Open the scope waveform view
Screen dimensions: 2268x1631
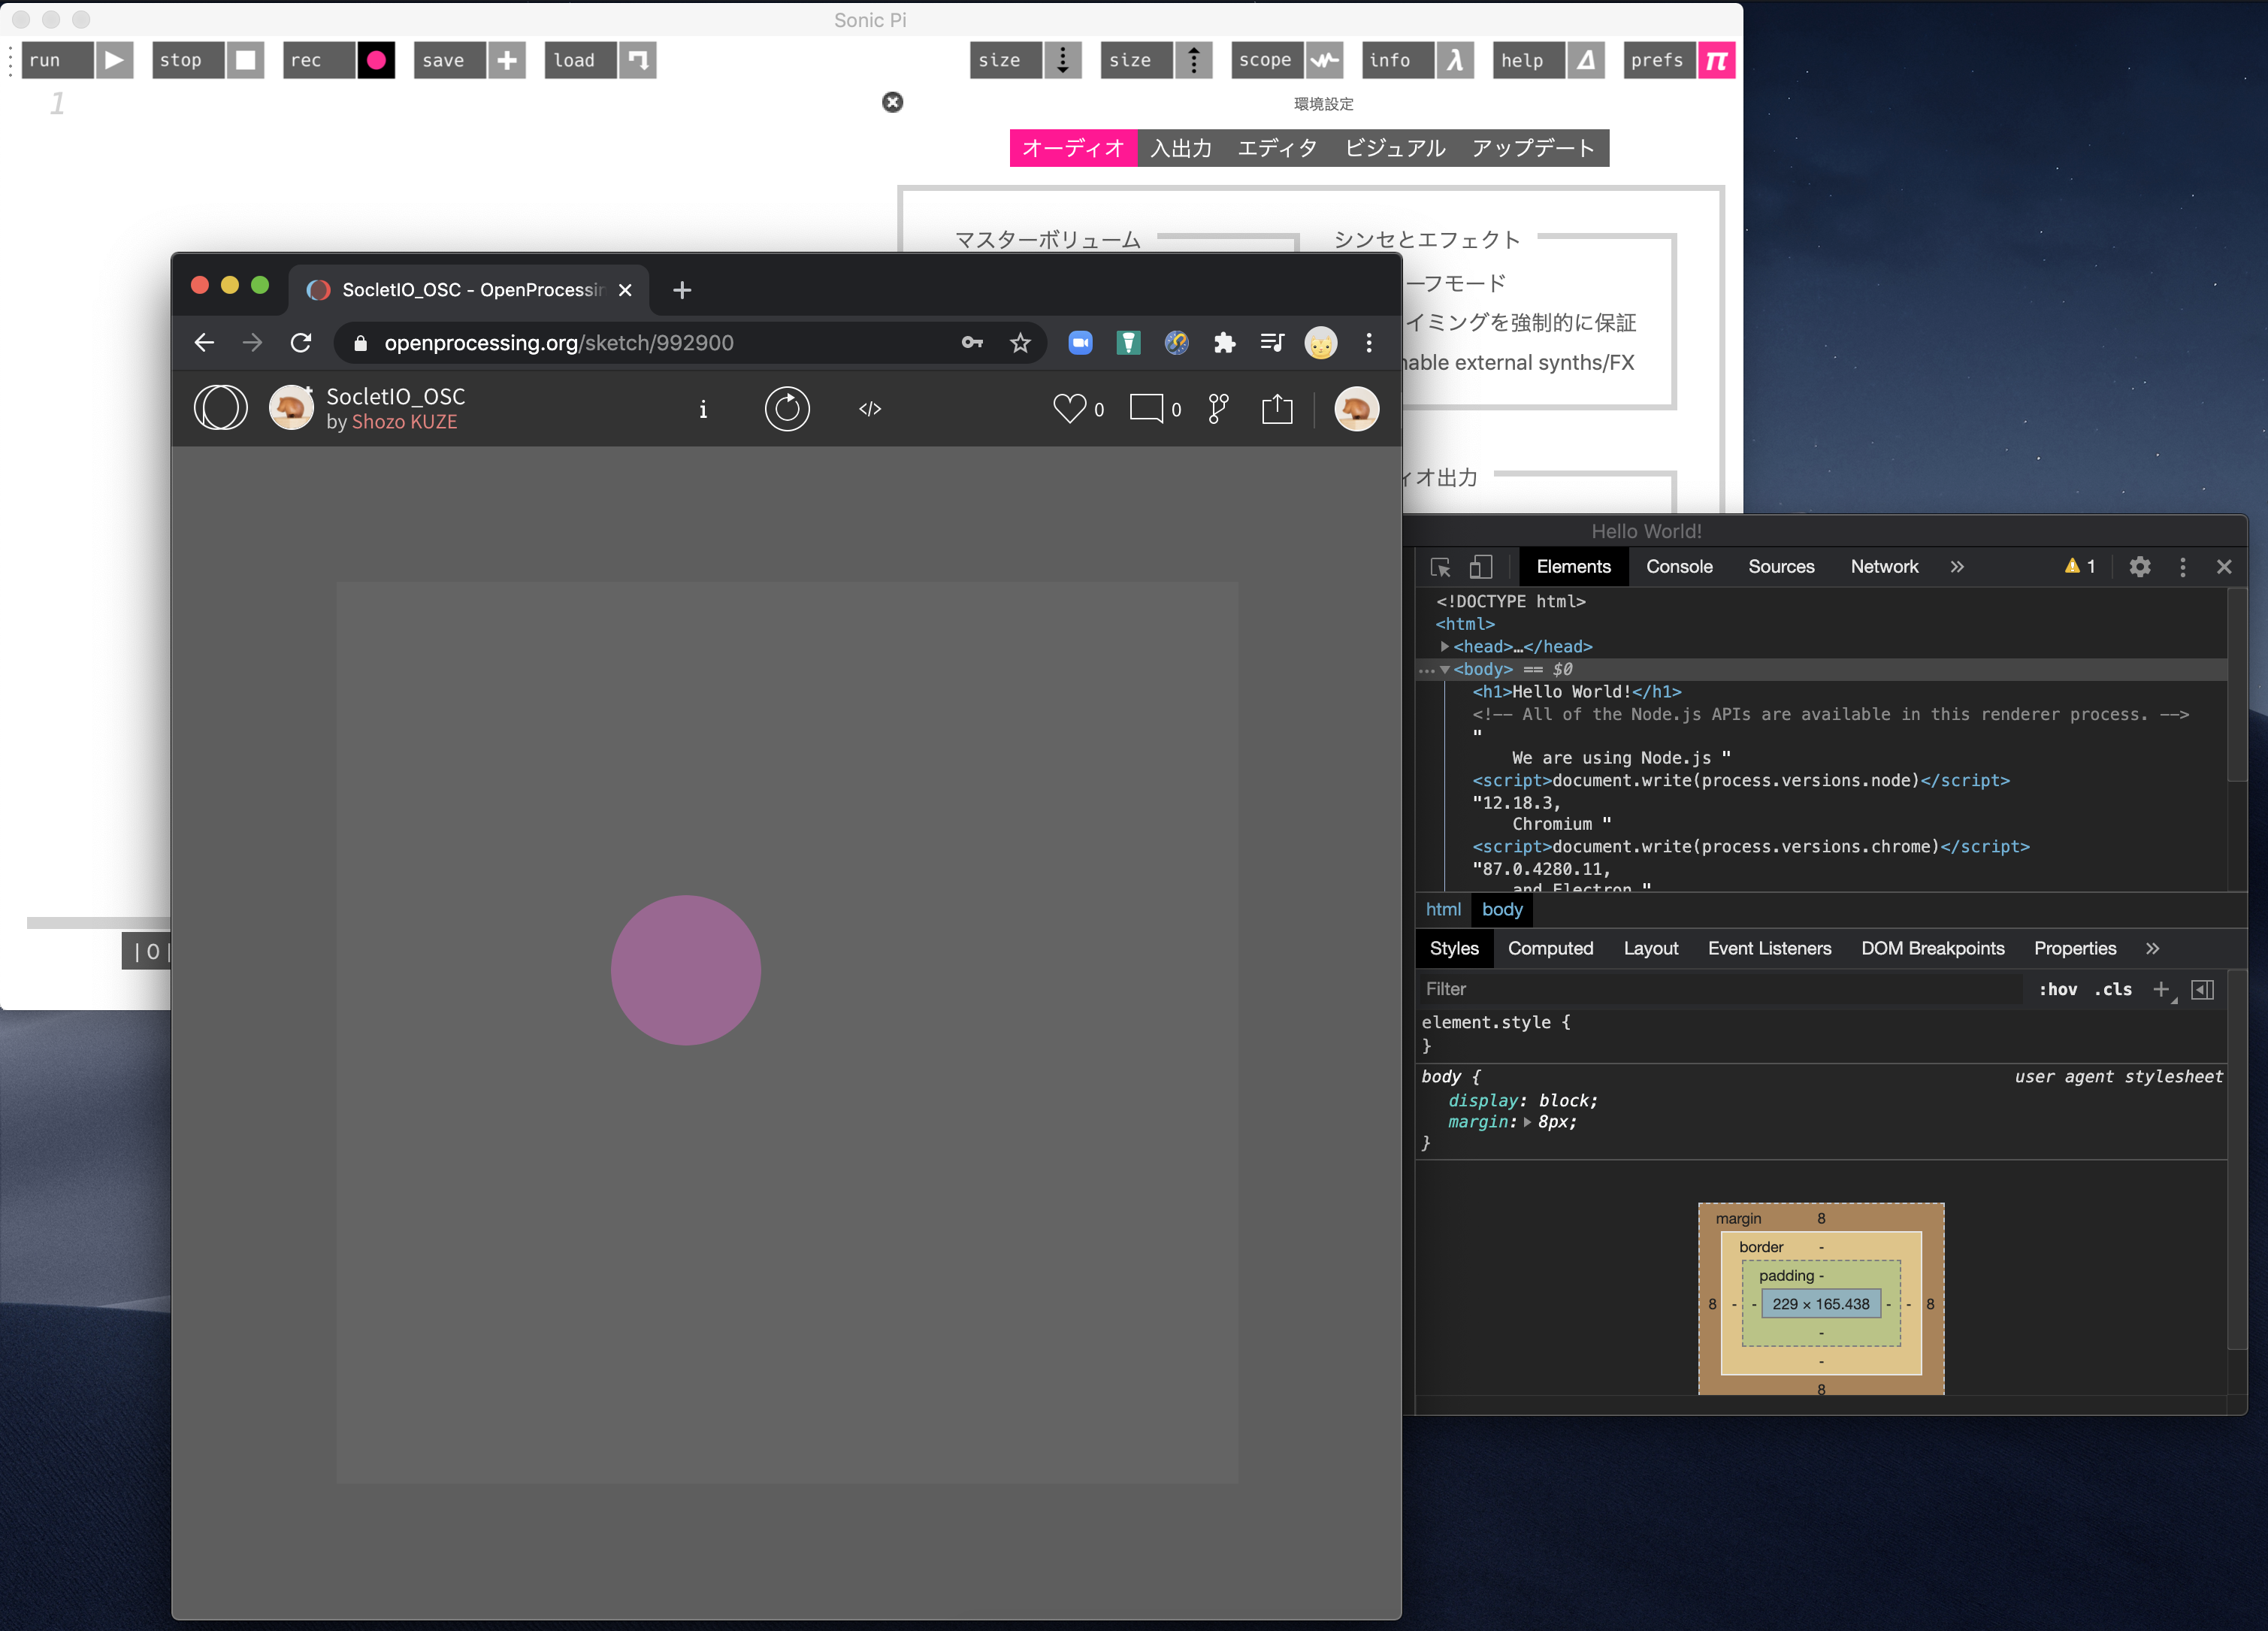1324,60
